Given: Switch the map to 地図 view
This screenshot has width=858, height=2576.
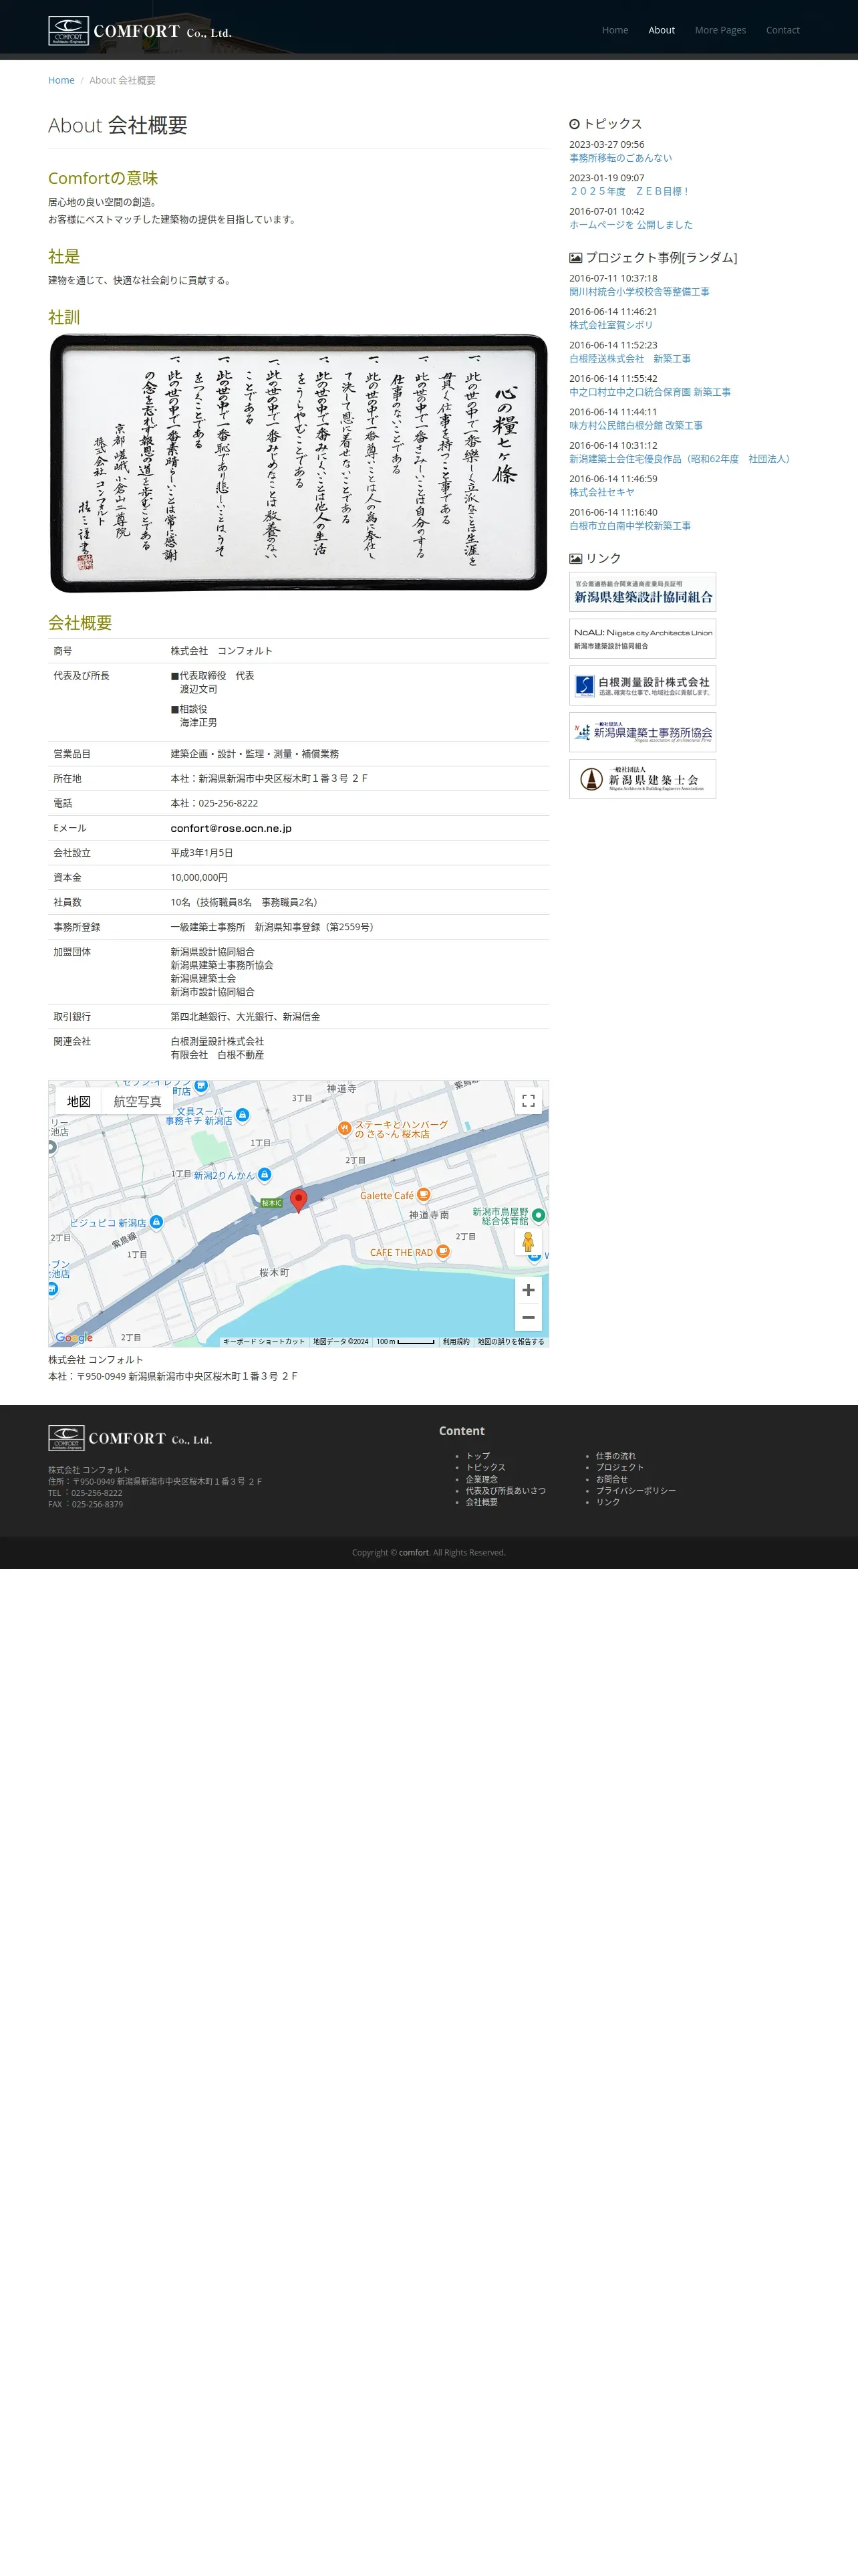Looking at the screenshot, I should (x=79, y=1101).
